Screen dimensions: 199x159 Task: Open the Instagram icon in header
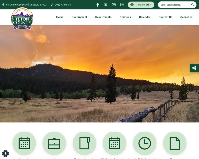pyautogui.click(x=122, y=5)
